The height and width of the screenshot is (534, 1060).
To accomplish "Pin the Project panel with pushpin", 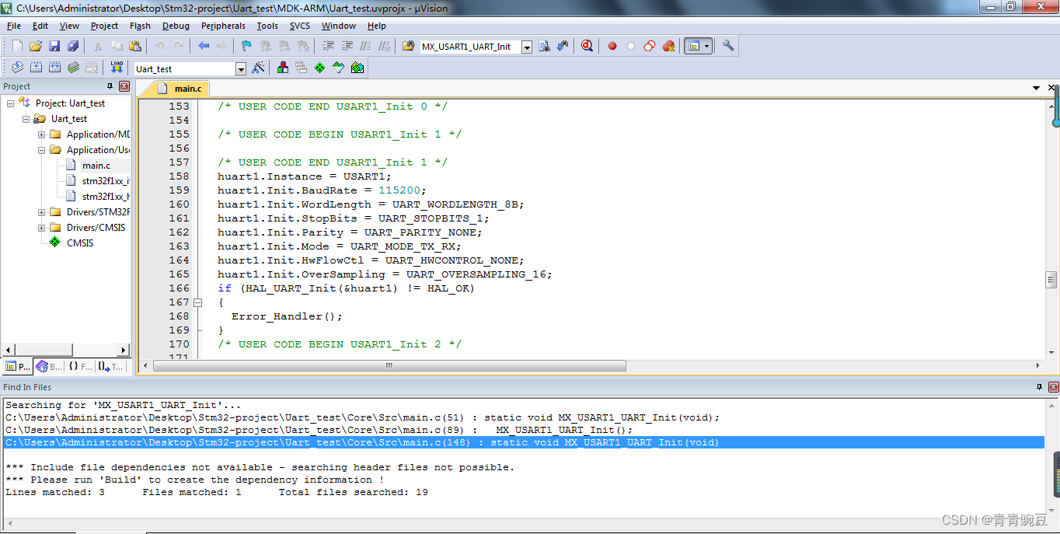I will pyautogui.click(x=110, y=86).
